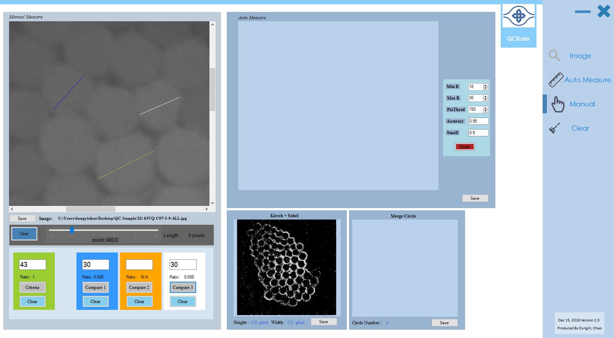This screenshot has height=338, width=614.
Task: Increase the Min R value
Action: 486,85
